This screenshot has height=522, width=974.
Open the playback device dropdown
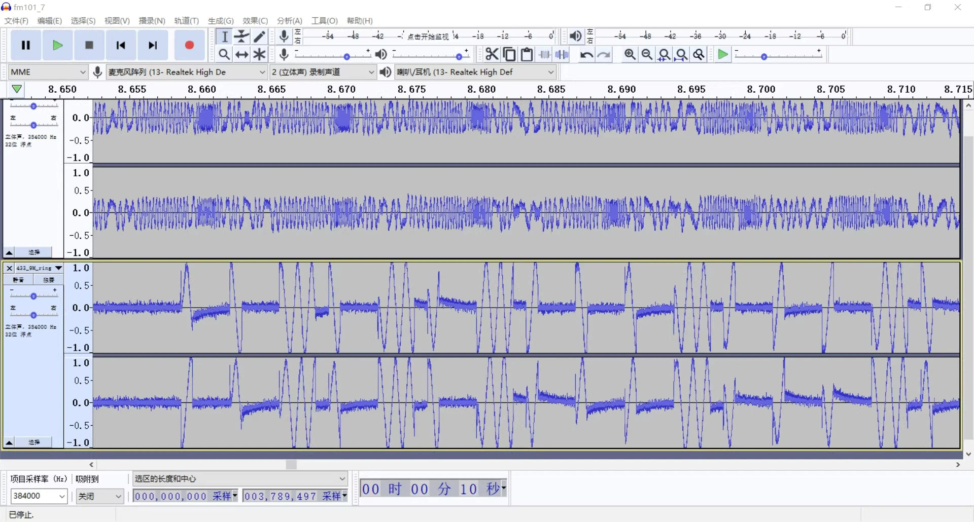[x=475, y=72]
